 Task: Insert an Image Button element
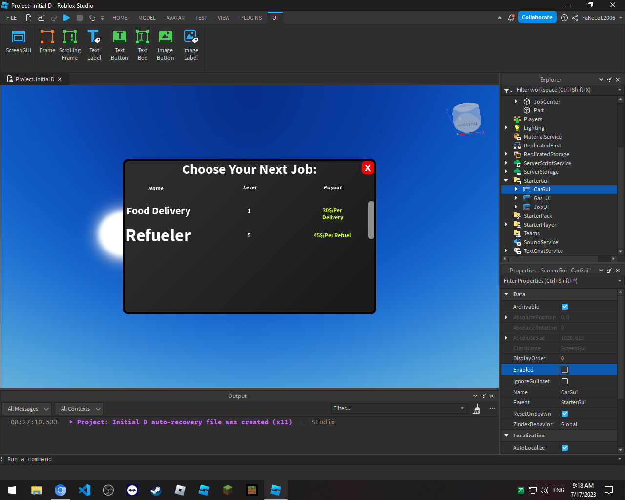pos(166,45)
